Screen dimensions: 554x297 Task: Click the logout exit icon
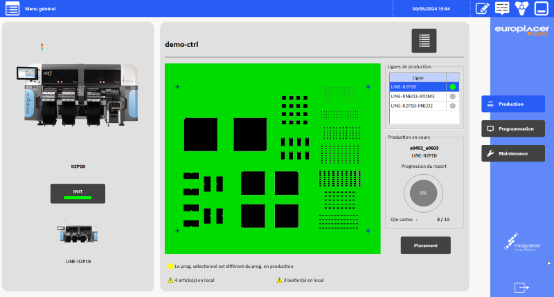click(521, 287)
